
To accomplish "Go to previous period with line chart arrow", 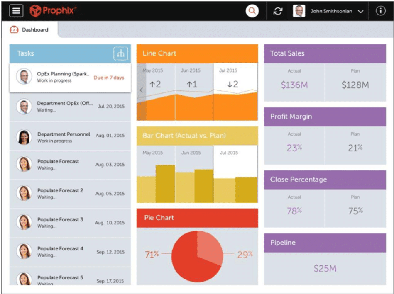I will 142,90.
